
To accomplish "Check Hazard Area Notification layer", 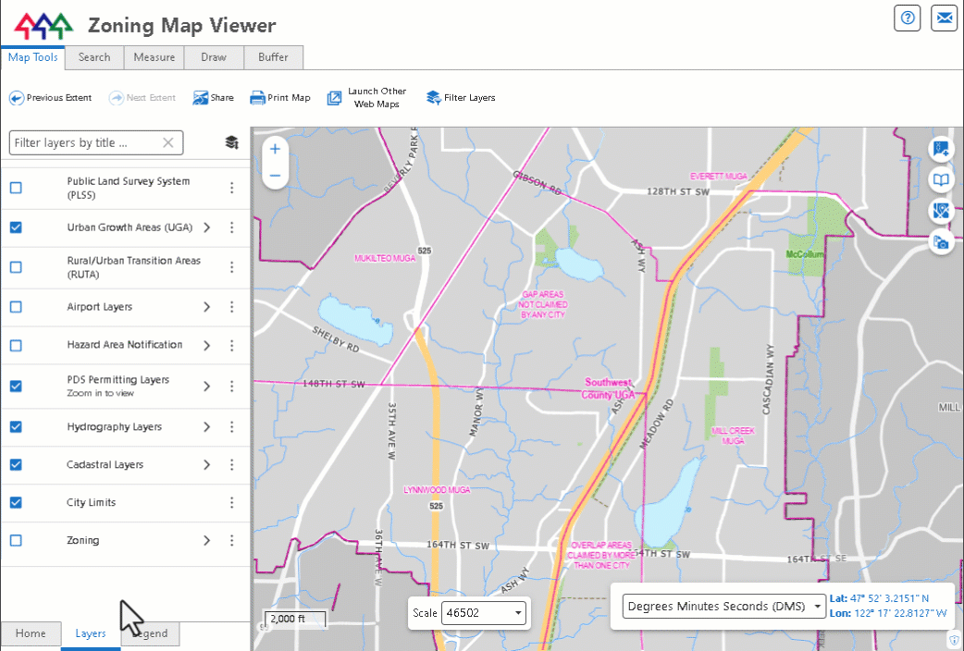I will click(x=16, y=346).
